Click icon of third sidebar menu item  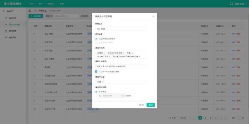point(6,31)
